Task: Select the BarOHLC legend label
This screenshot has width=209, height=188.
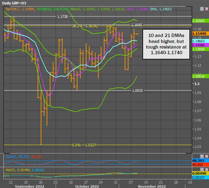Action: click(13, 9)
